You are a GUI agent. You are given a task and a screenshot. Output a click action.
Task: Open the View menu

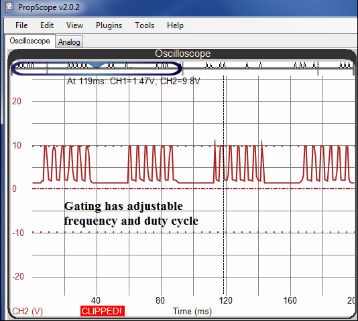(74, 25)
